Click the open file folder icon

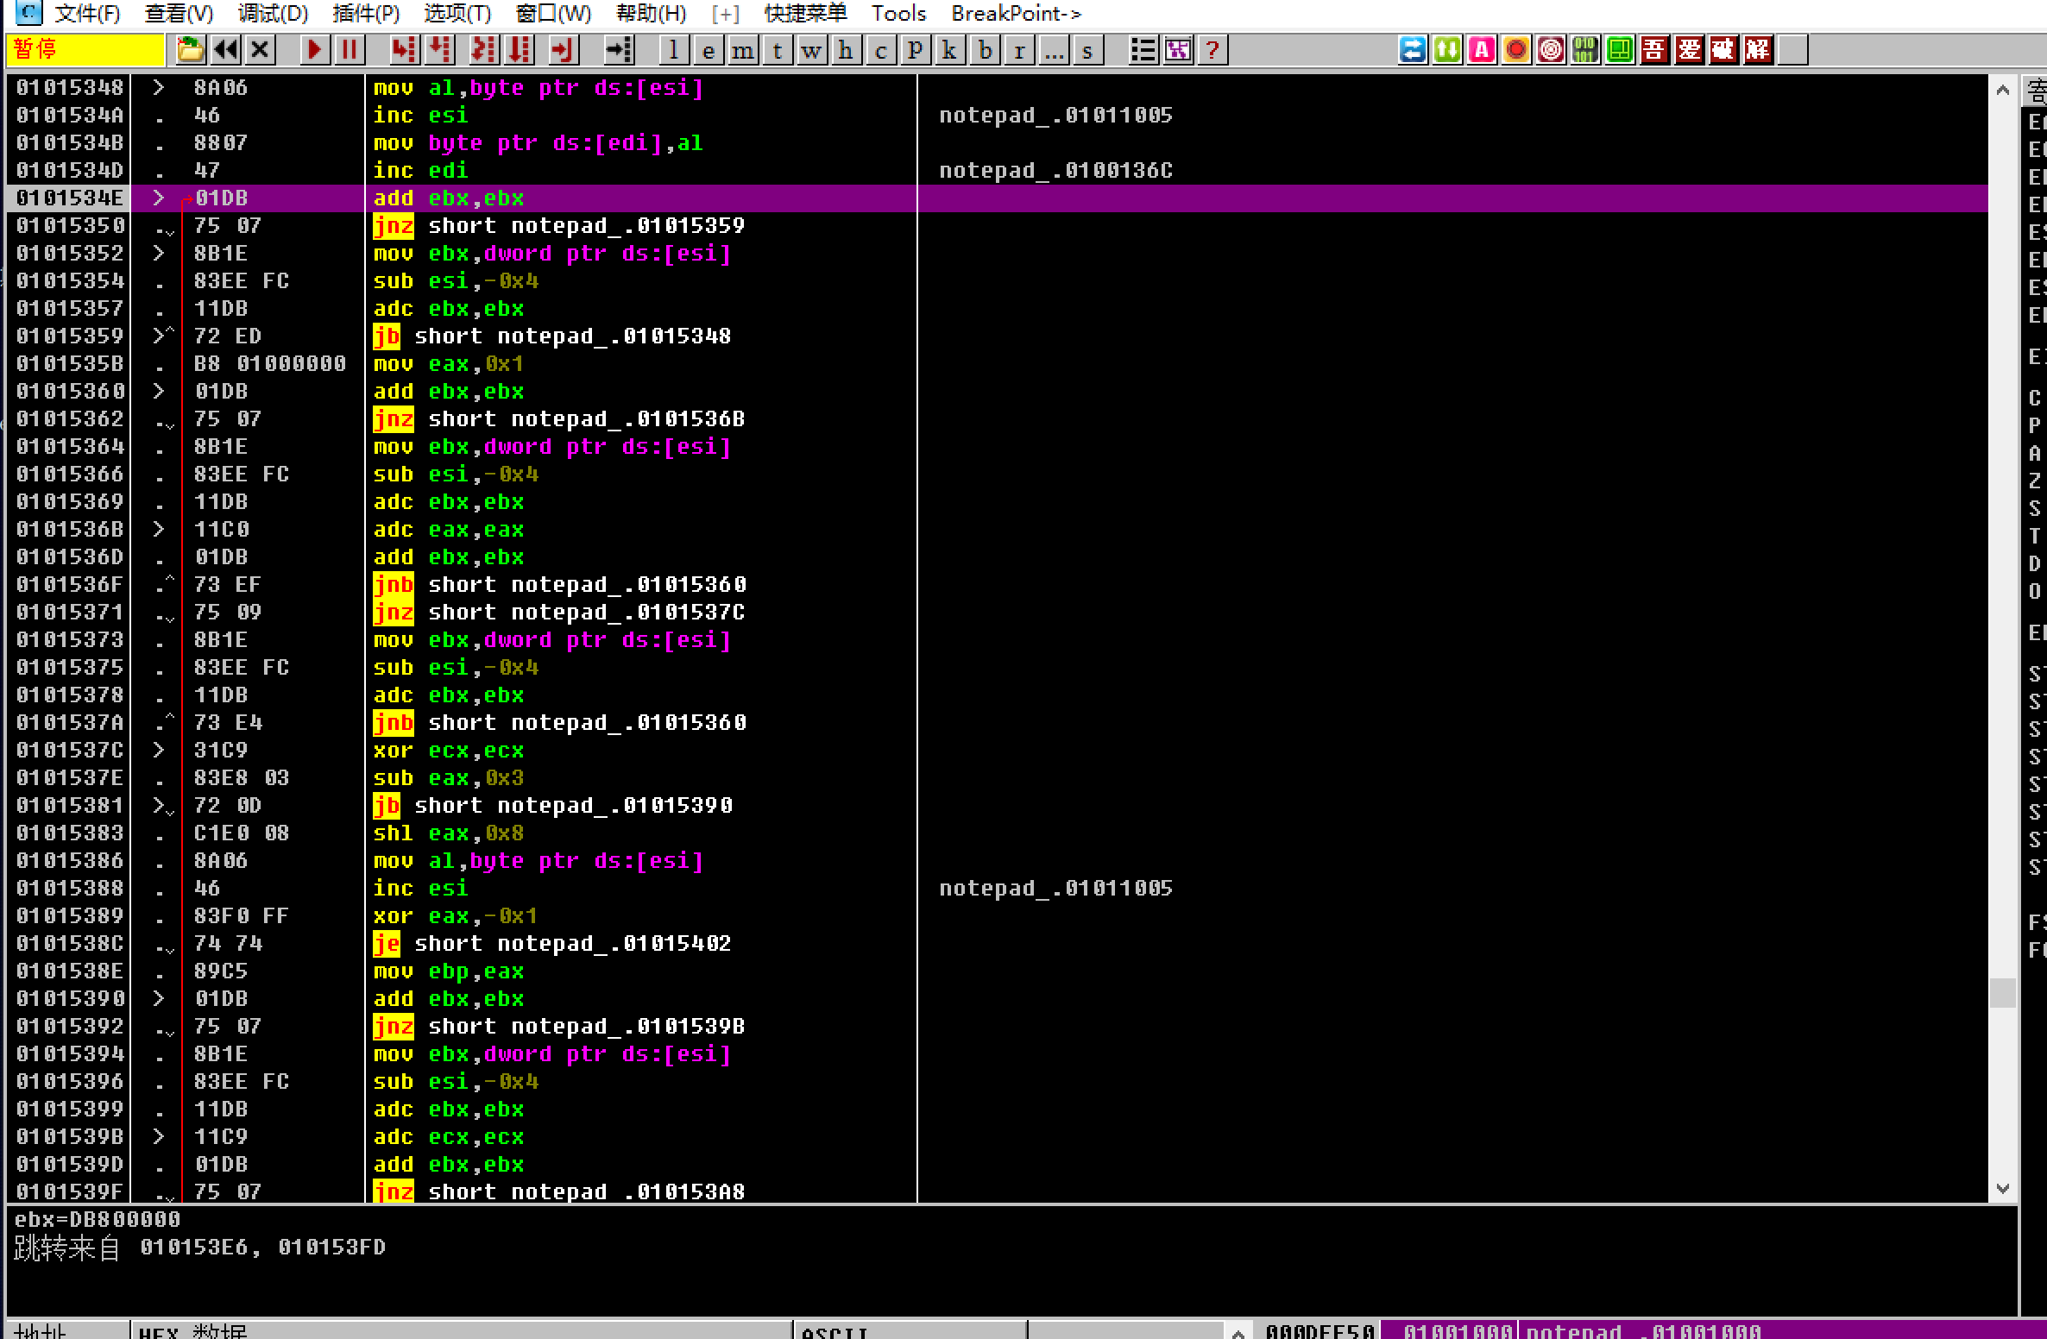click(191, 50)
